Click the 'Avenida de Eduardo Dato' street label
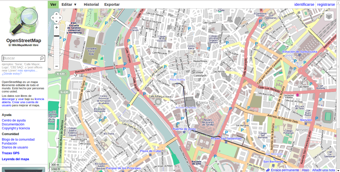 tap(283, 119)
